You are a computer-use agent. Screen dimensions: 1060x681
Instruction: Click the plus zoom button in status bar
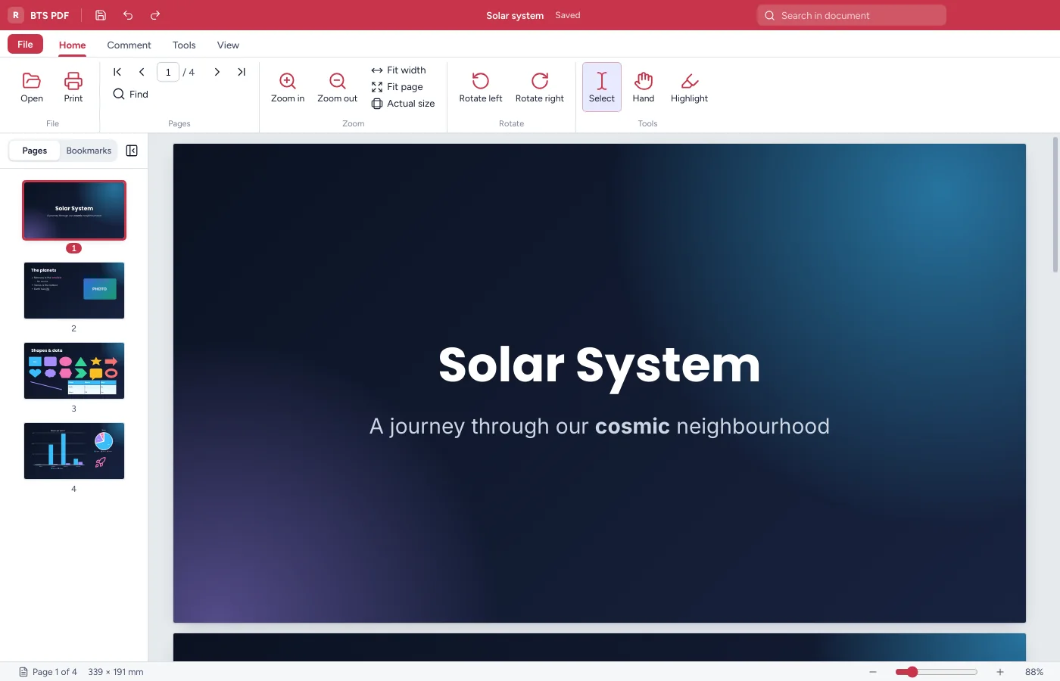[1000, 672]
